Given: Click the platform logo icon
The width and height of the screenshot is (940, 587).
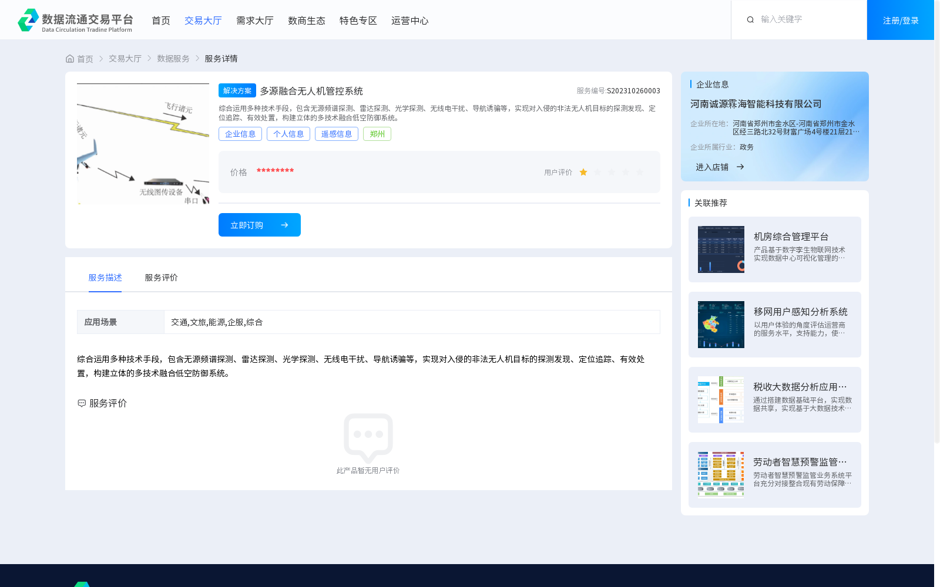Looking at the screenshot, I should pos(28,20).
